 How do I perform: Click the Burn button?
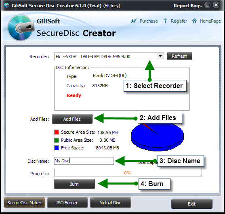pos(74,184)
